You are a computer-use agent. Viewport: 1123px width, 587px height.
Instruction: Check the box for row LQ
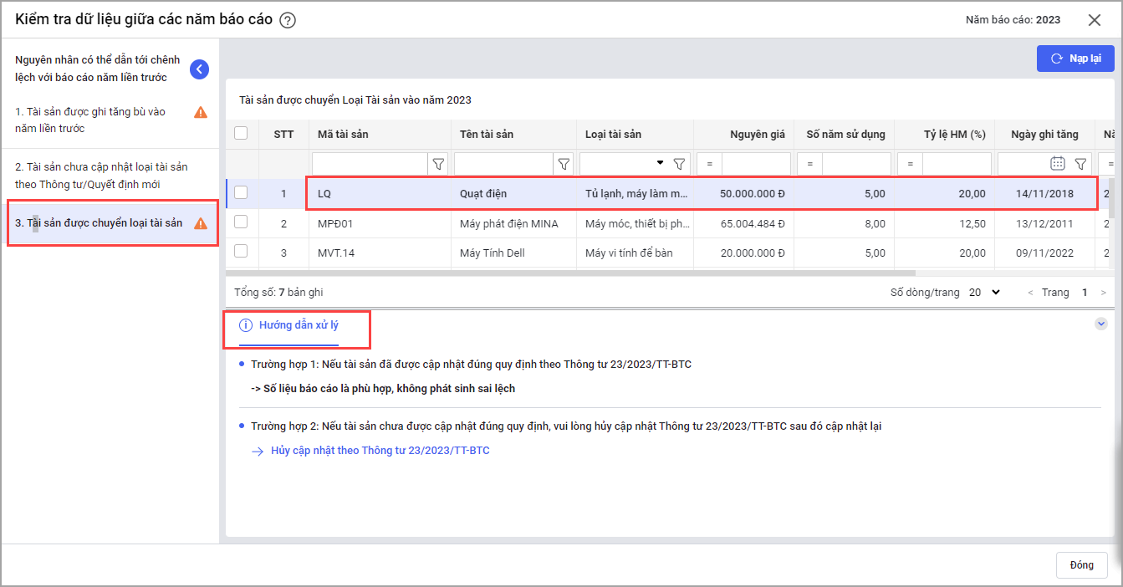coord(242,193)
